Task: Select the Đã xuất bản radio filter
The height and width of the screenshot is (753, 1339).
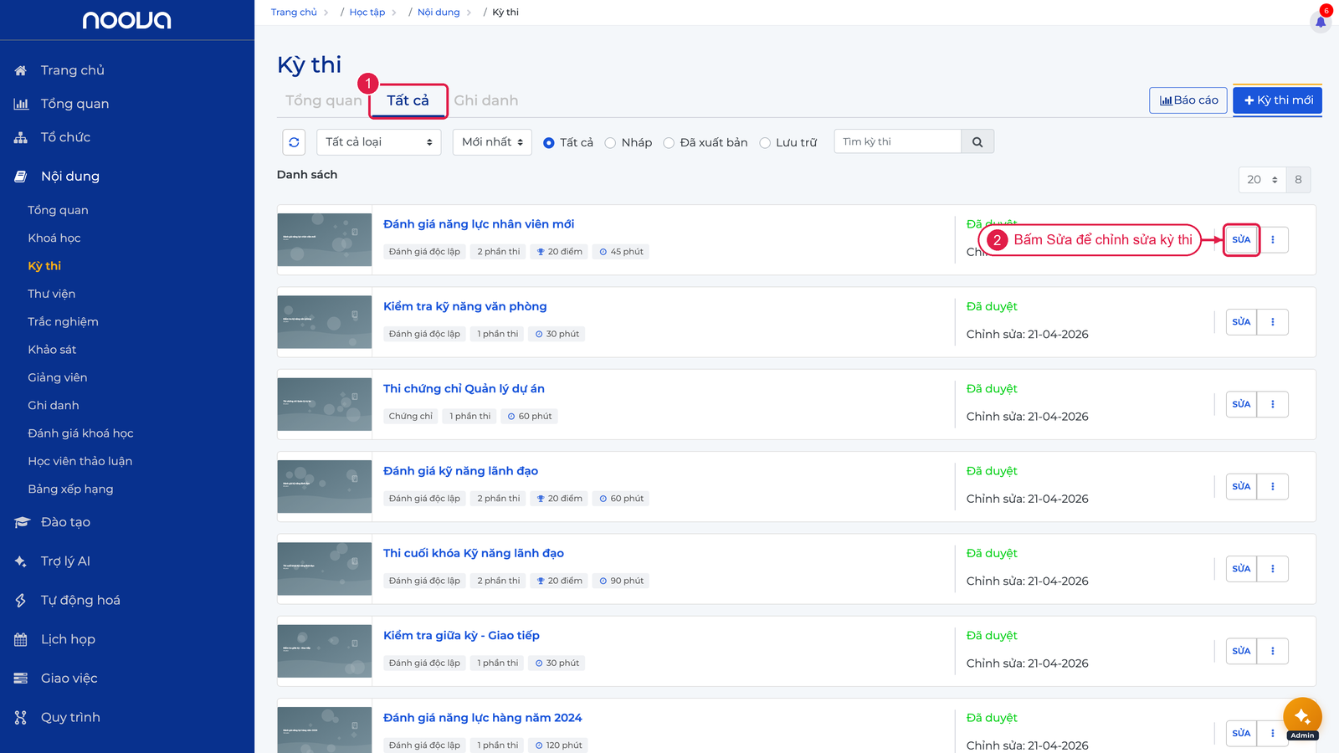Action: [669, 143]
